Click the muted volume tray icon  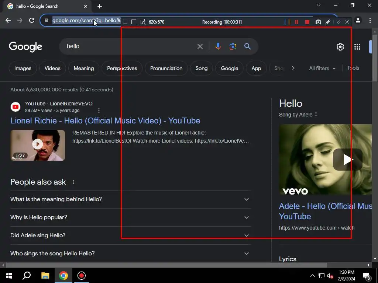click(x=330, y=276)
